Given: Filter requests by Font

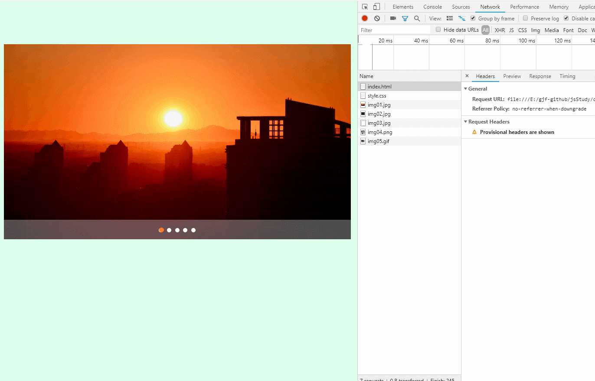Looking at the screenshot, I should click(x=568, y=30).
